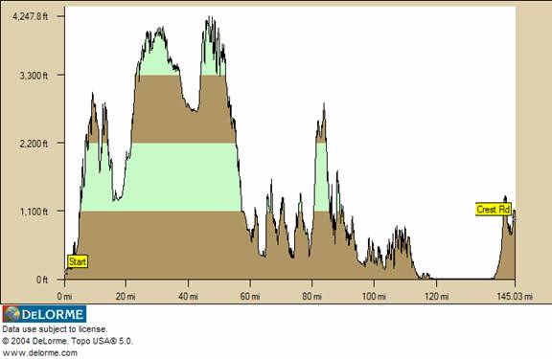Click the 2004 DeLorme Topo USA copyright line

[x=68, y=341]
